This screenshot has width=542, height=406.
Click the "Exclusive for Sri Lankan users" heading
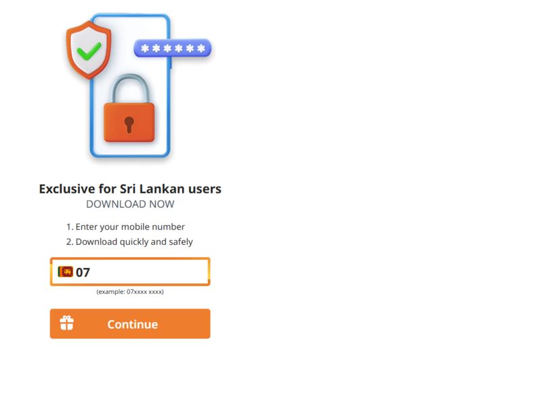(130, 189)
